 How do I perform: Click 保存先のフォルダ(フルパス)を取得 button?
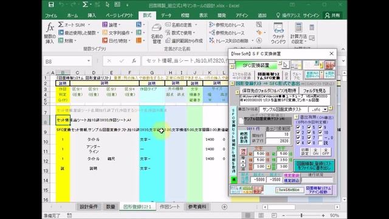click(x=269, y=91)
